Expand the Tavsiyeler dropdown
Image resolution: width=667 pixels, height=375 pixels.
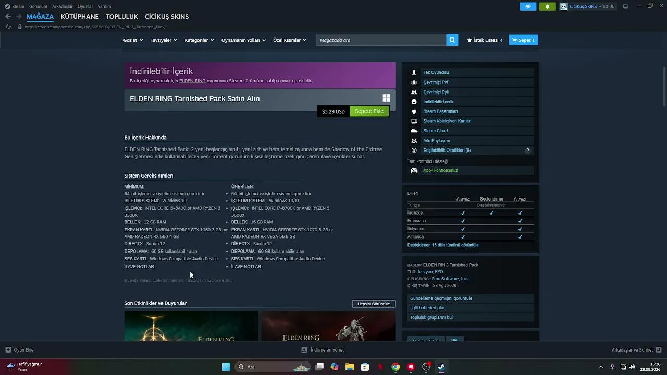click(164, 40)
